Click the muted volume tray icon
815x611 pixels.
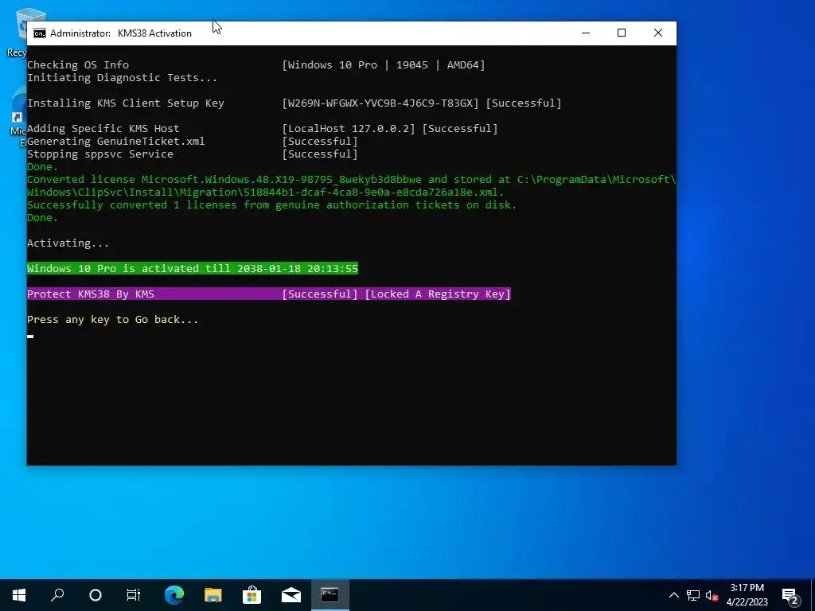(x=712, y=595)
